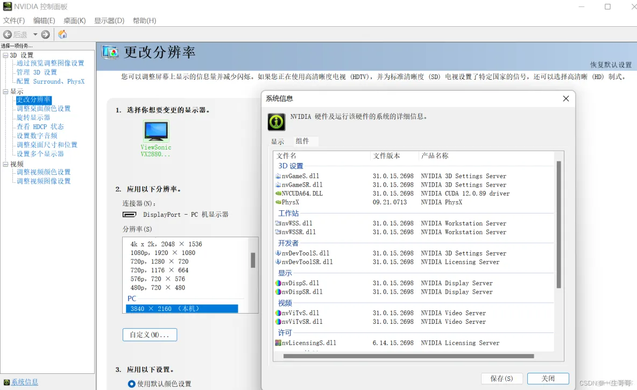The width and height of the screenshot is (637, 390).
Task: Click nvWSS.dll file icon
Action: [278, 223]
